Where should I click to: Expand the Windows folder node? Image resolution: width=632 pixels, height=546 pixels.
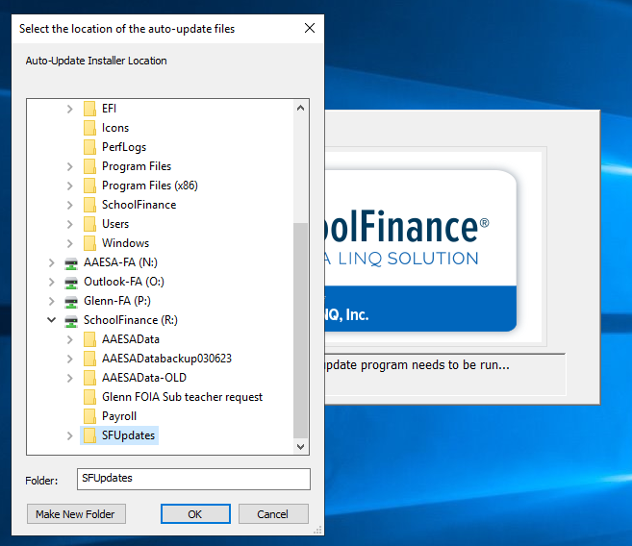(x=69, y=243)
